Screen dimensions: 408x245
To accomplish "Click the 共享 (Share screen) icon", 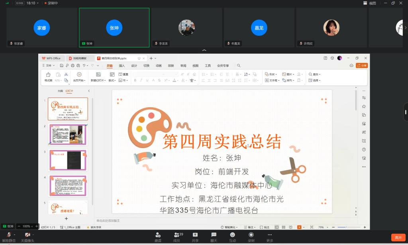I will click(x=195, y=235).
